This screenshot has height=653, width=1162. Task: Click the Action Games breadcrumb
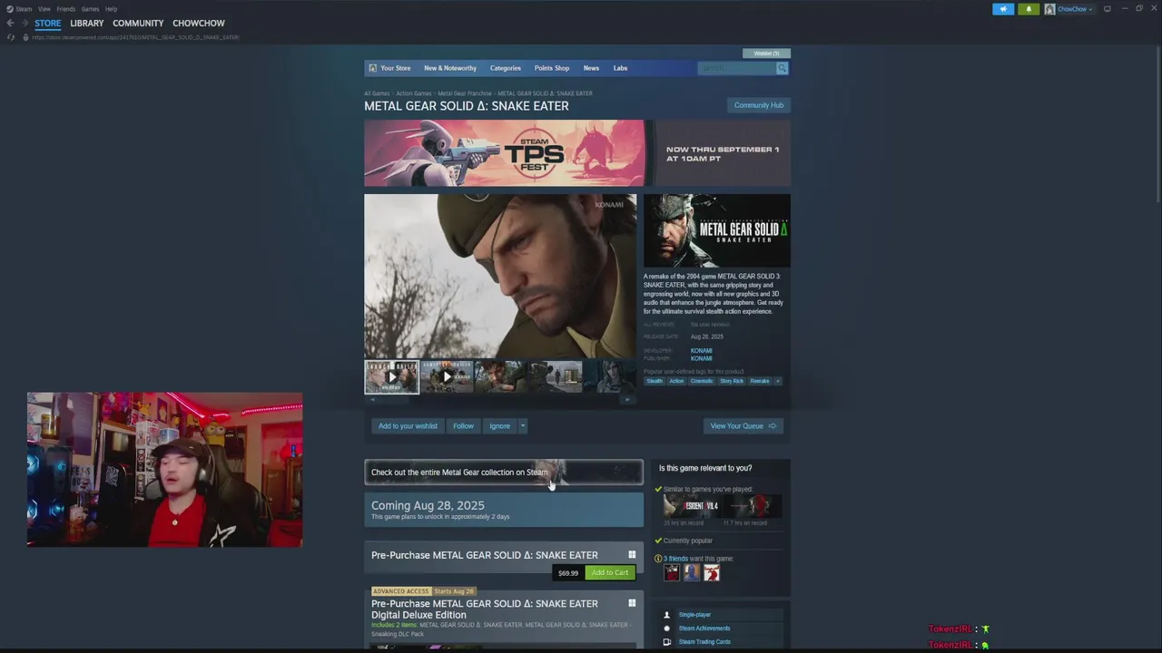tap(414, 93)
